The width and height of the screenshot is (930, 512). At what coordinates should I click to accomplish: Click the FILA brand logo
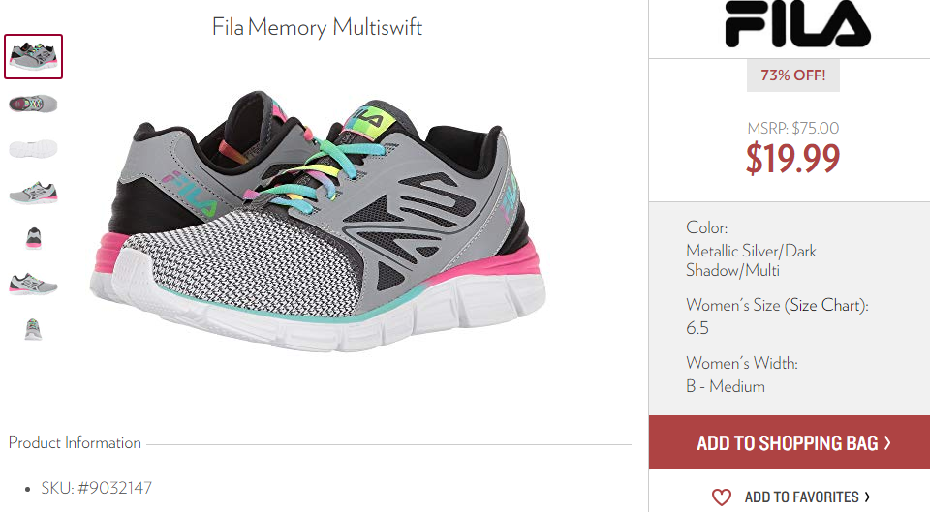tap(797, 23)
